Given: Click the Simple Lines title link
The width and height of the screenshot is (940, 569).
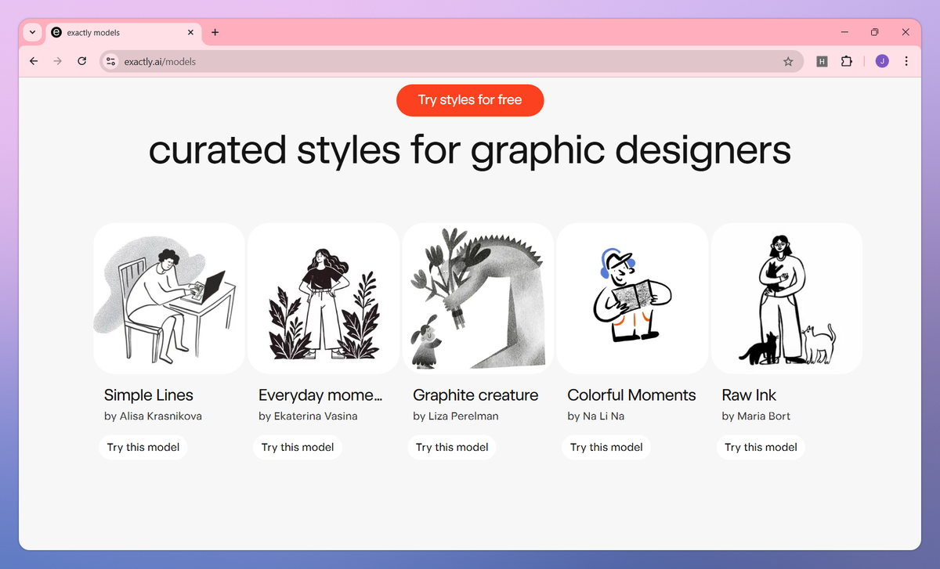Looking at the screenshot, I should pyautogui.click(x=149, y=395).
